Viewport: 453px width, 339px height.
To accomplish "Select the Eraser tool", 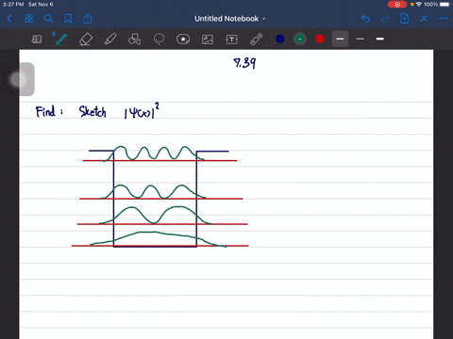I will (x=86, y=40).
